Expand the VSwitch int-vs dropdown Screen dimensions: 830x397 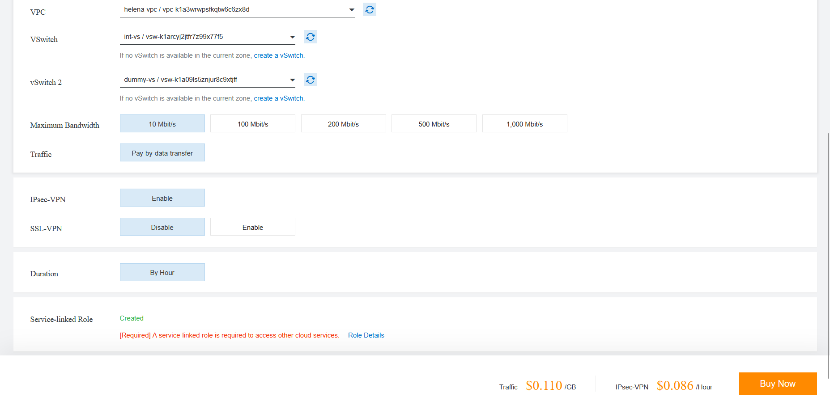pos(207,37)
